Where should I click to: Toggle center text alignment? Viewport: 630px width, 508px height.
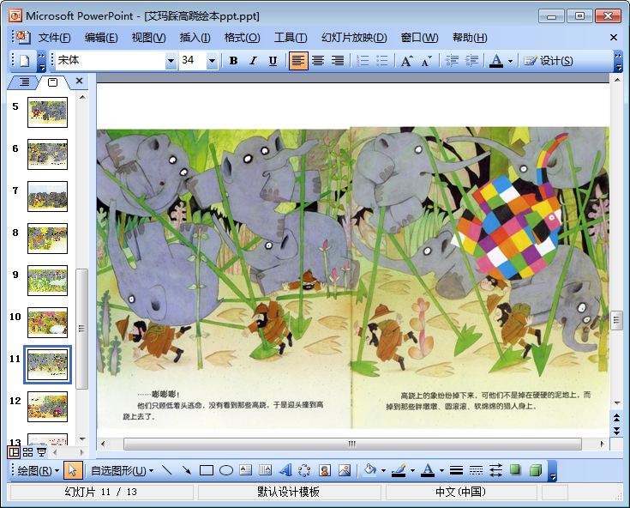click(318, 61)
